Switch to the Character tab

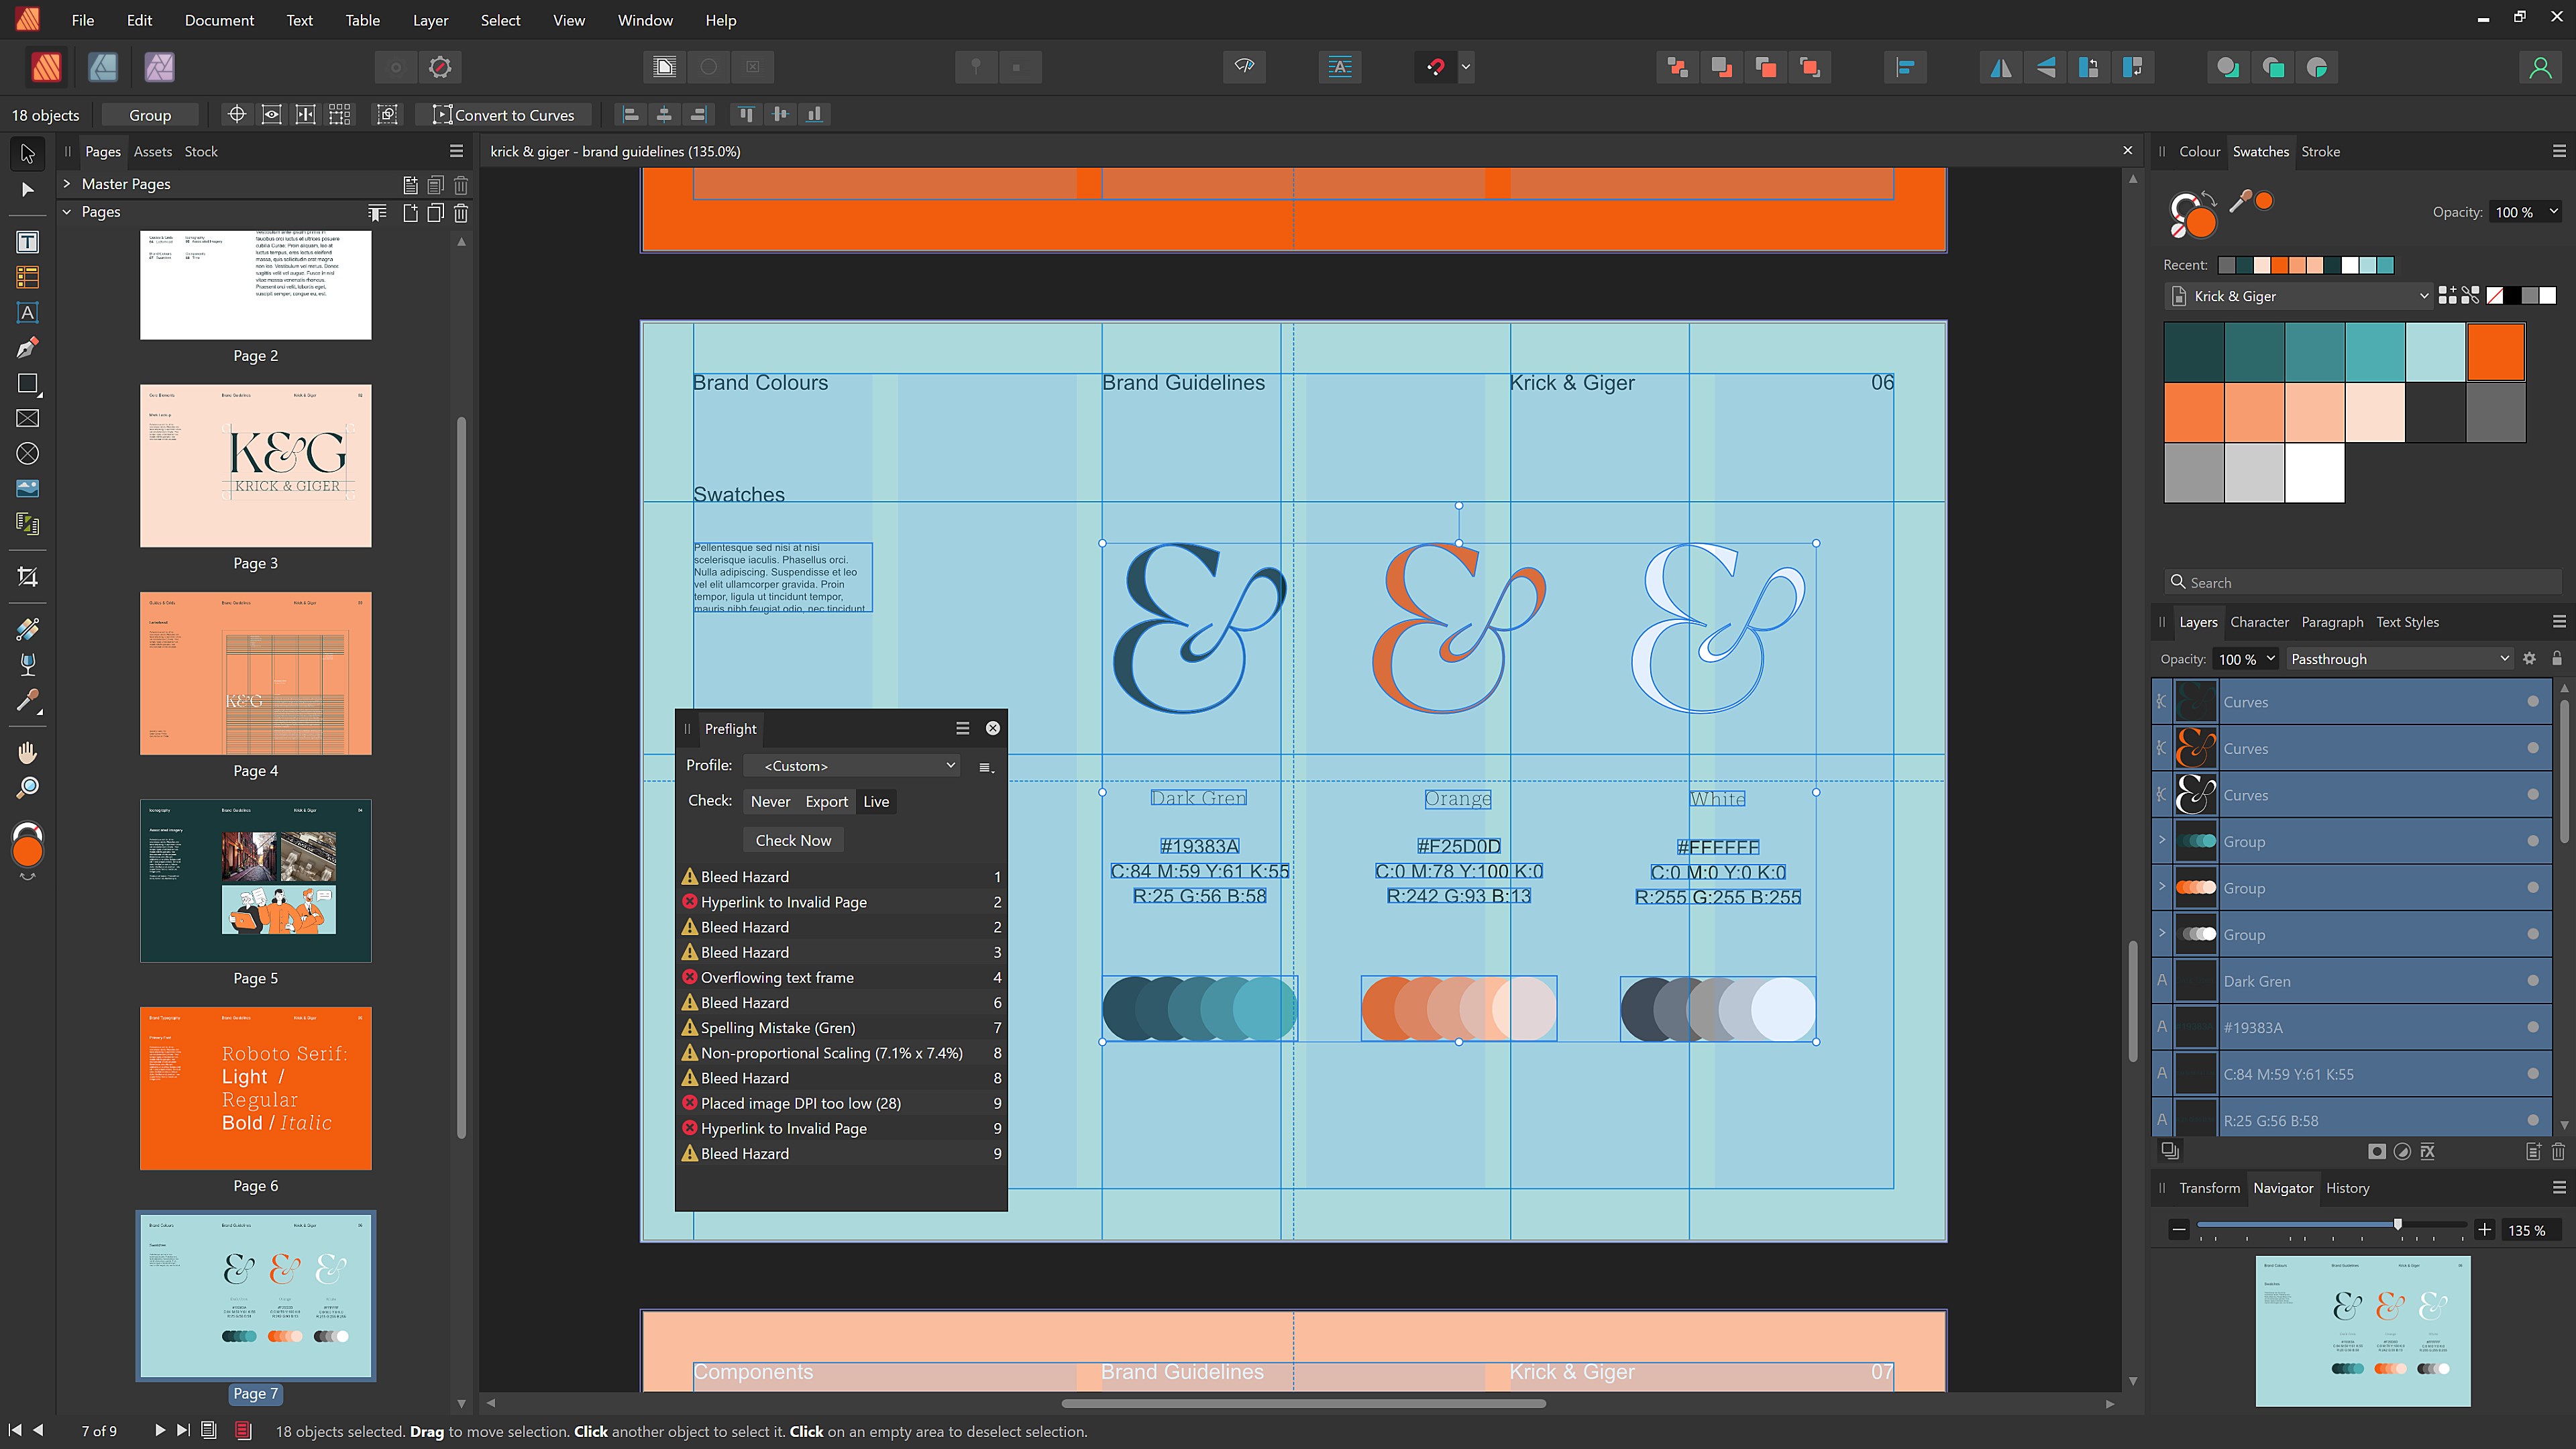click(x=2258, y=622)
